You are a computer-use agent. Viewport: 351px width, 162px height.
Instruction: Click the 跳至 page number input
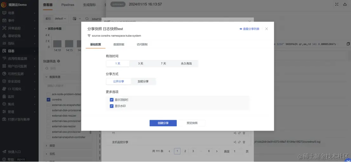237,151
